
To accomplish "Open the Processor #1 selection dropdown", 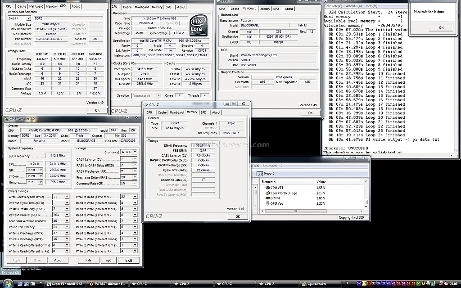I will point(158,95).
